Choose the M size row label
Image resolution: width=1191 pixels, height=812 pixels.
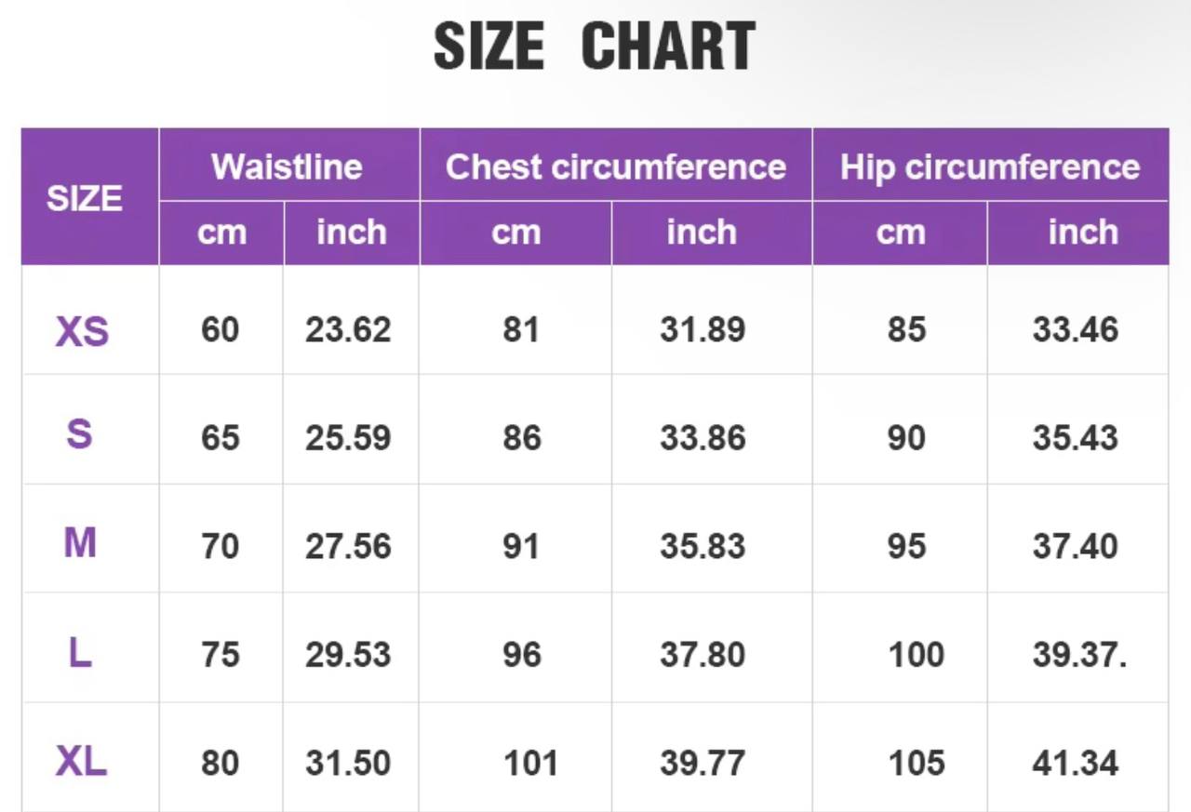80,543
